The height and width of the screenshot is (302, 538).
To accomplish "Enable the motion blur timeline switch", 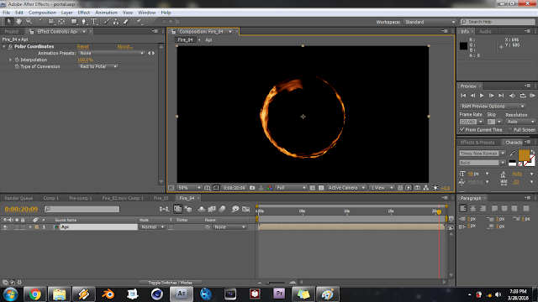I will point(222,209).
